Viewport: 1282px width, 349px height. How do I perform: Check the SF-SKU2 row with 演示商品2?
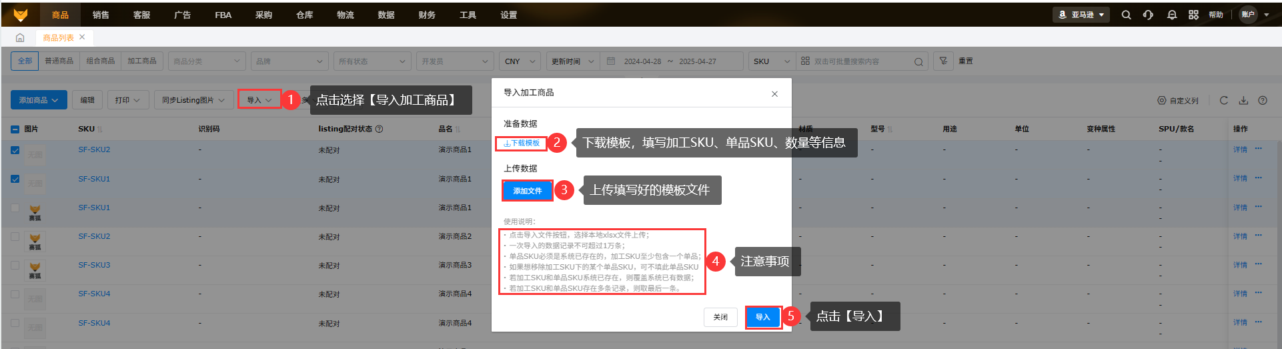(15, 236)
